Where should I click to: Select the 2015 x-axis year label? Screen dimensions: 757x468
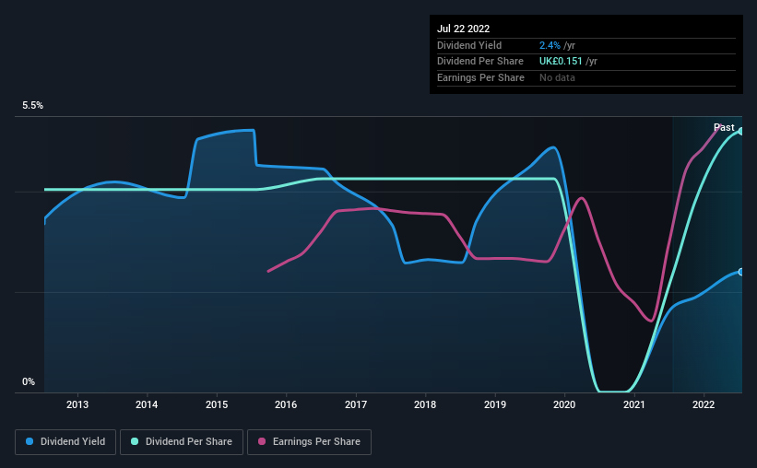tap(217, 404)
